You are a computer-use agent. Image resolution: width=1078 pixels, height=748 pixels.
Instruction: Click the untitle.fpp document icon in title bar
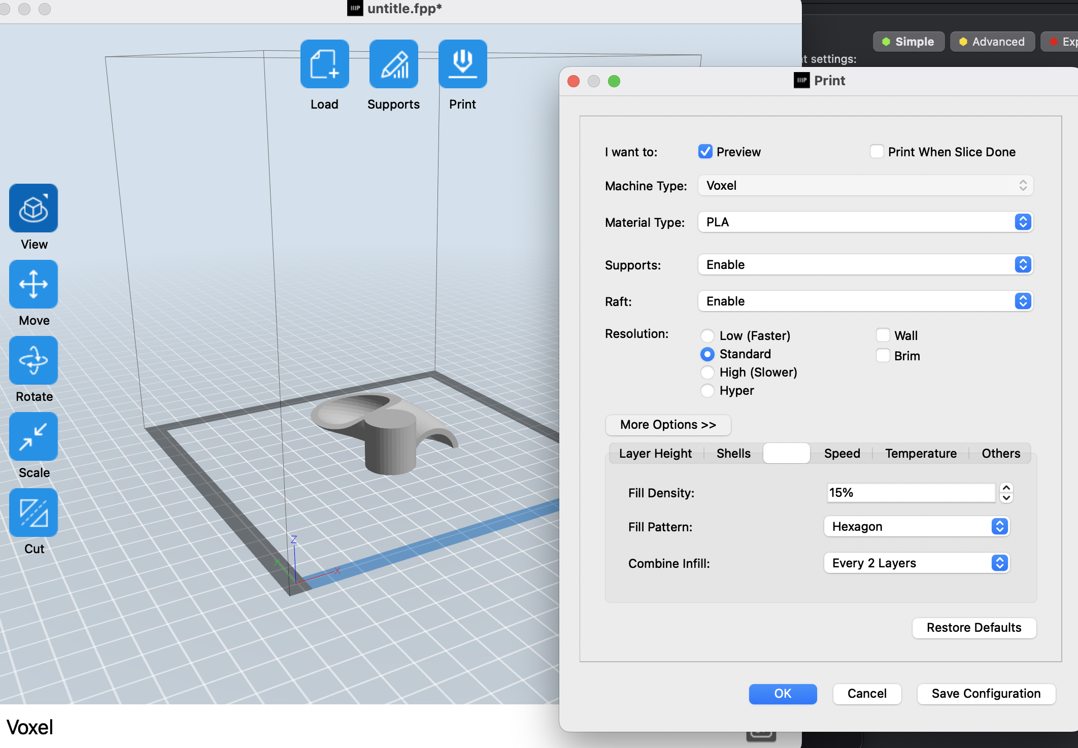coord(355,8)
